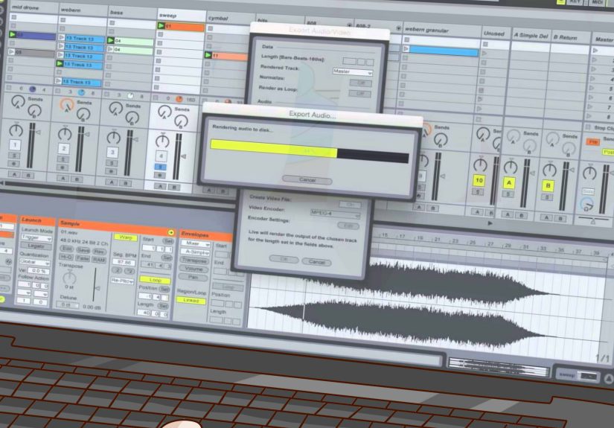The width and height of the screenshot is (614, 428).
Task: Open the Video Encoder MPEG-4 dropdown
Action: point(335,214)
